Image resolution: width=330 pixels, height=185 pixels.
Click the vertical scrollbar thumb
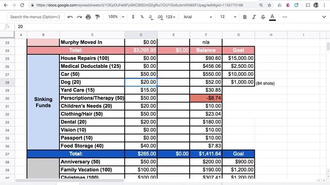(x=328, y=46)
